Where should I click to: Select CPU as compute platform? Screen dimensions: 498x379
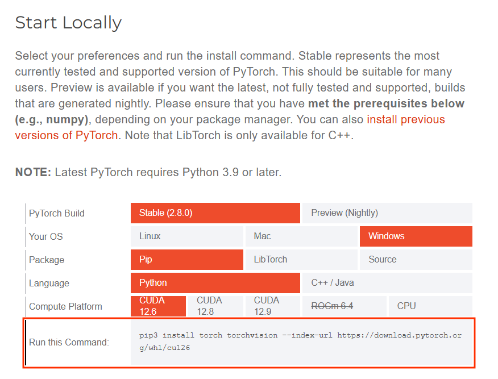pyautogui.click(x=430, y=306)
